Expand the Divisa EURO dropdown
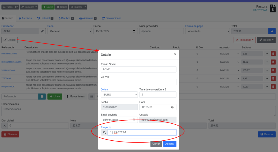Viewport: 278px width, 152px height. (119, 95)
